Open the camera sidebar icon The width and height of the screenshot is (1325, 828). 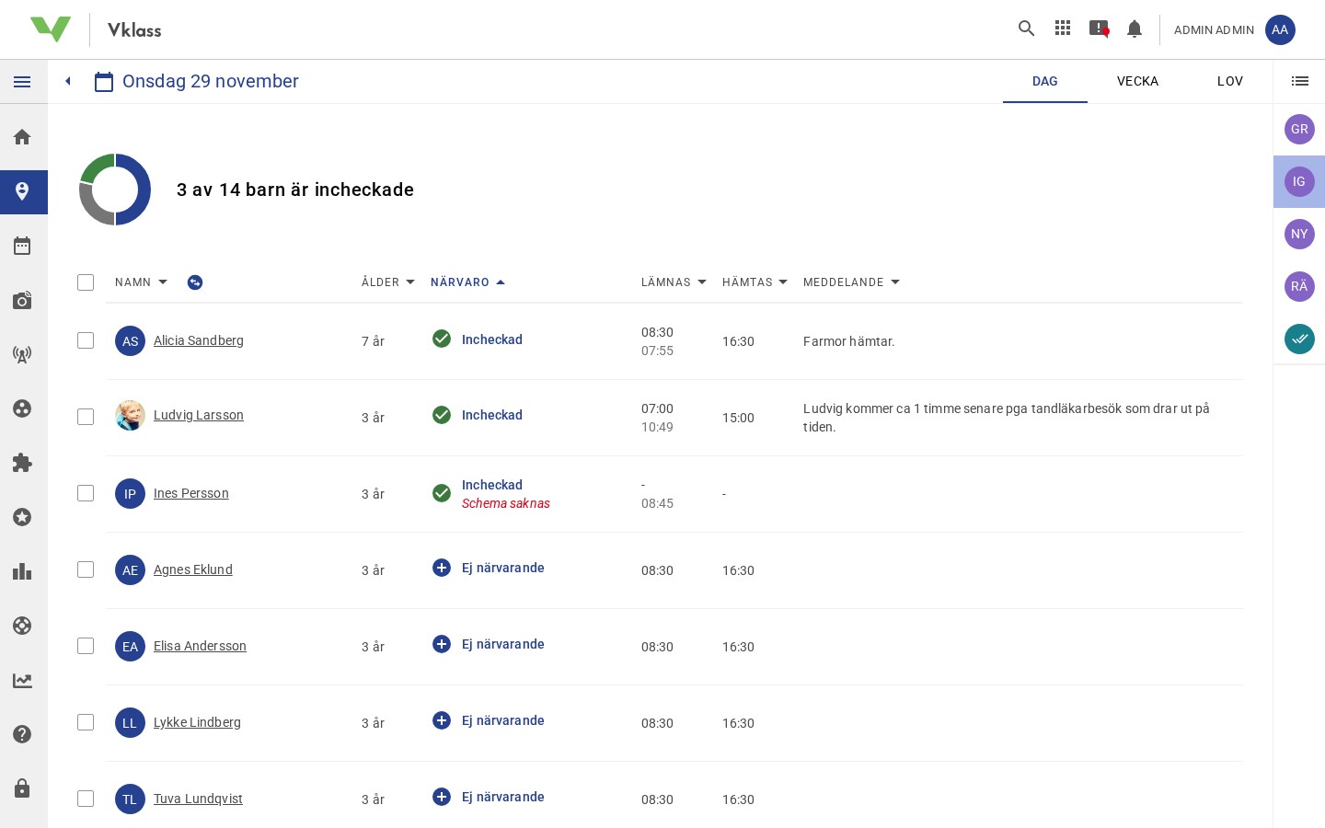click(22, 300)
